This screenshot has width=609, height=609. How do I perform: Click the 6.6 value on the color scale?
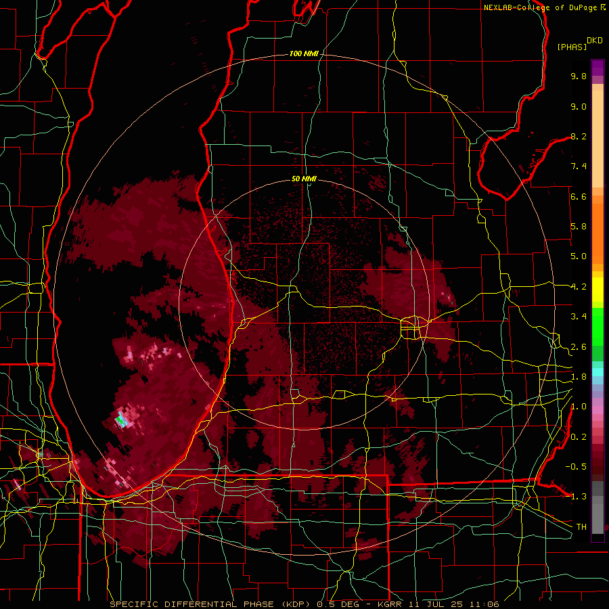pos(579,197)
